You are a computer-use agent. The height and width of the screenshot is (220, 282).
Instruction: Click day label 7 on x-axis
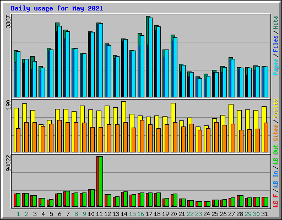coord(68,214)
